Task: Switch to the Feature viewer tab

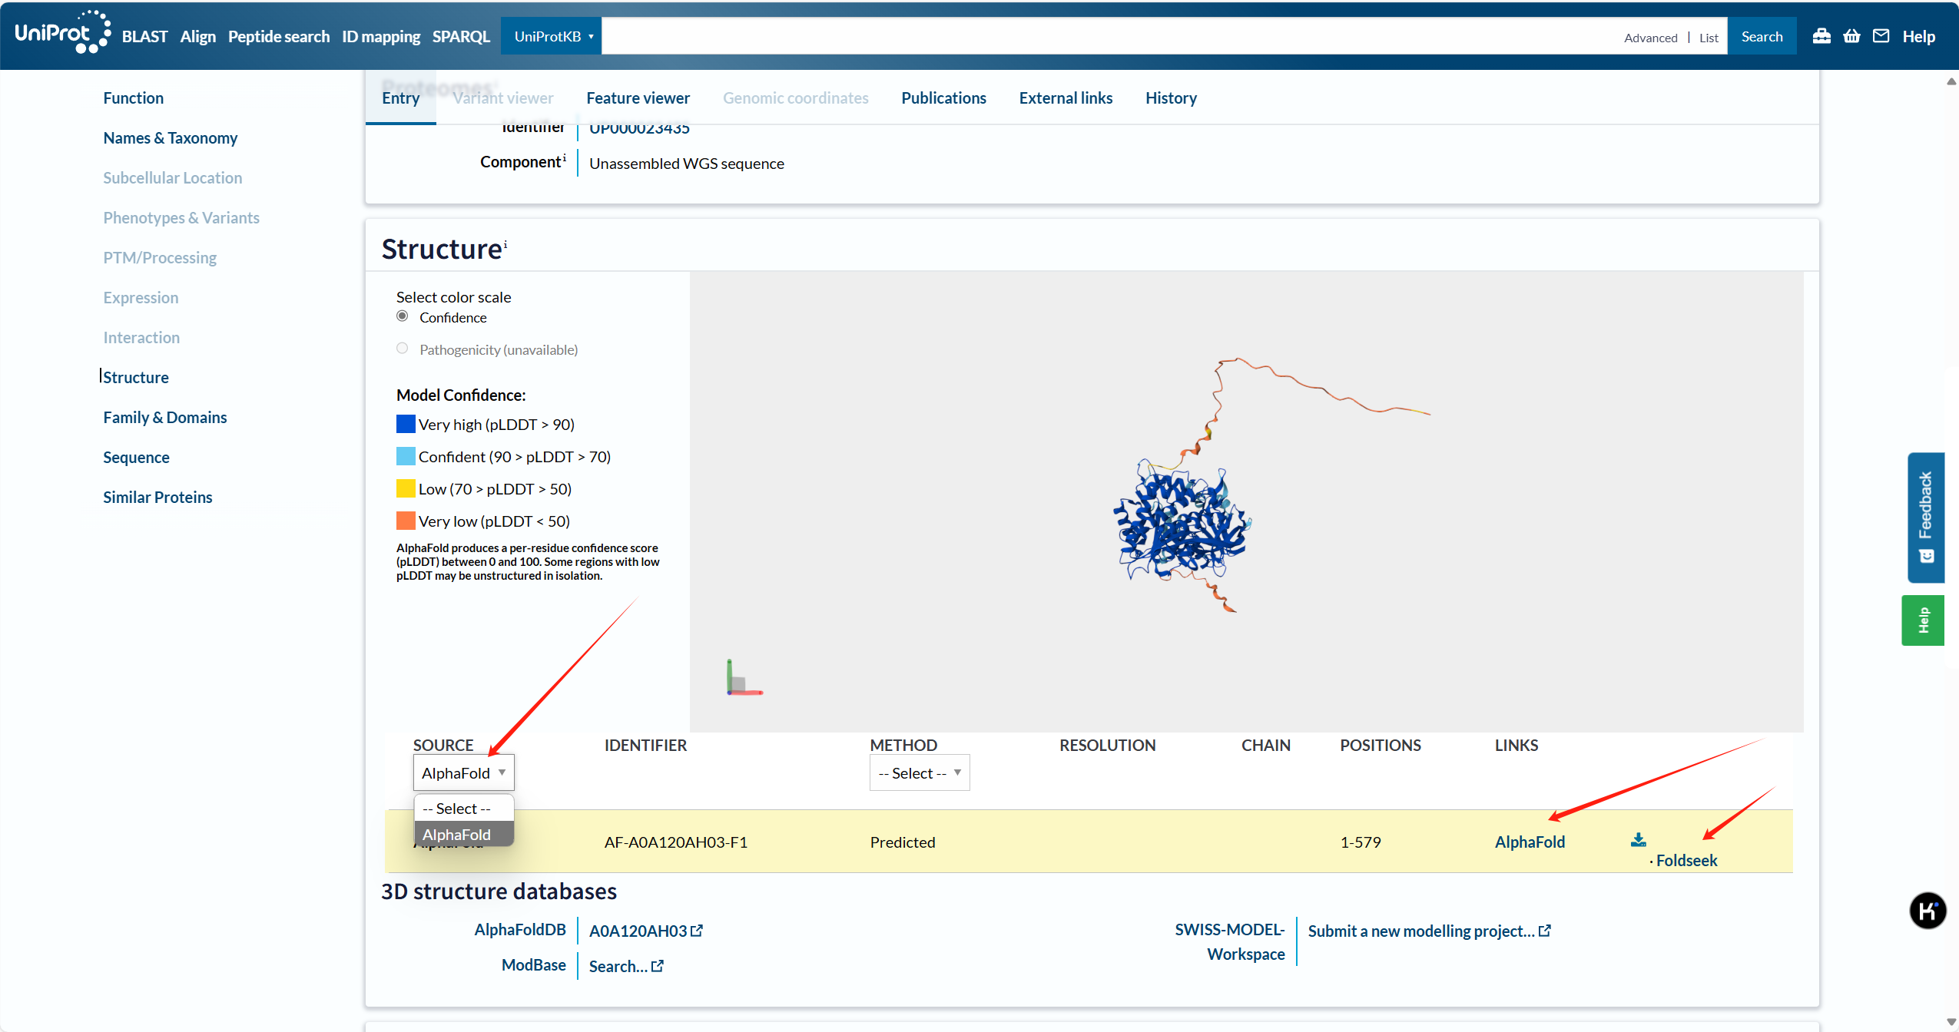Action: (x=638, y=98)
